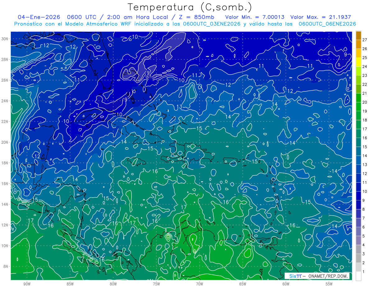Choose the lime swatch between 23 and 24
373x288 pixels.
tap(358, 71)
